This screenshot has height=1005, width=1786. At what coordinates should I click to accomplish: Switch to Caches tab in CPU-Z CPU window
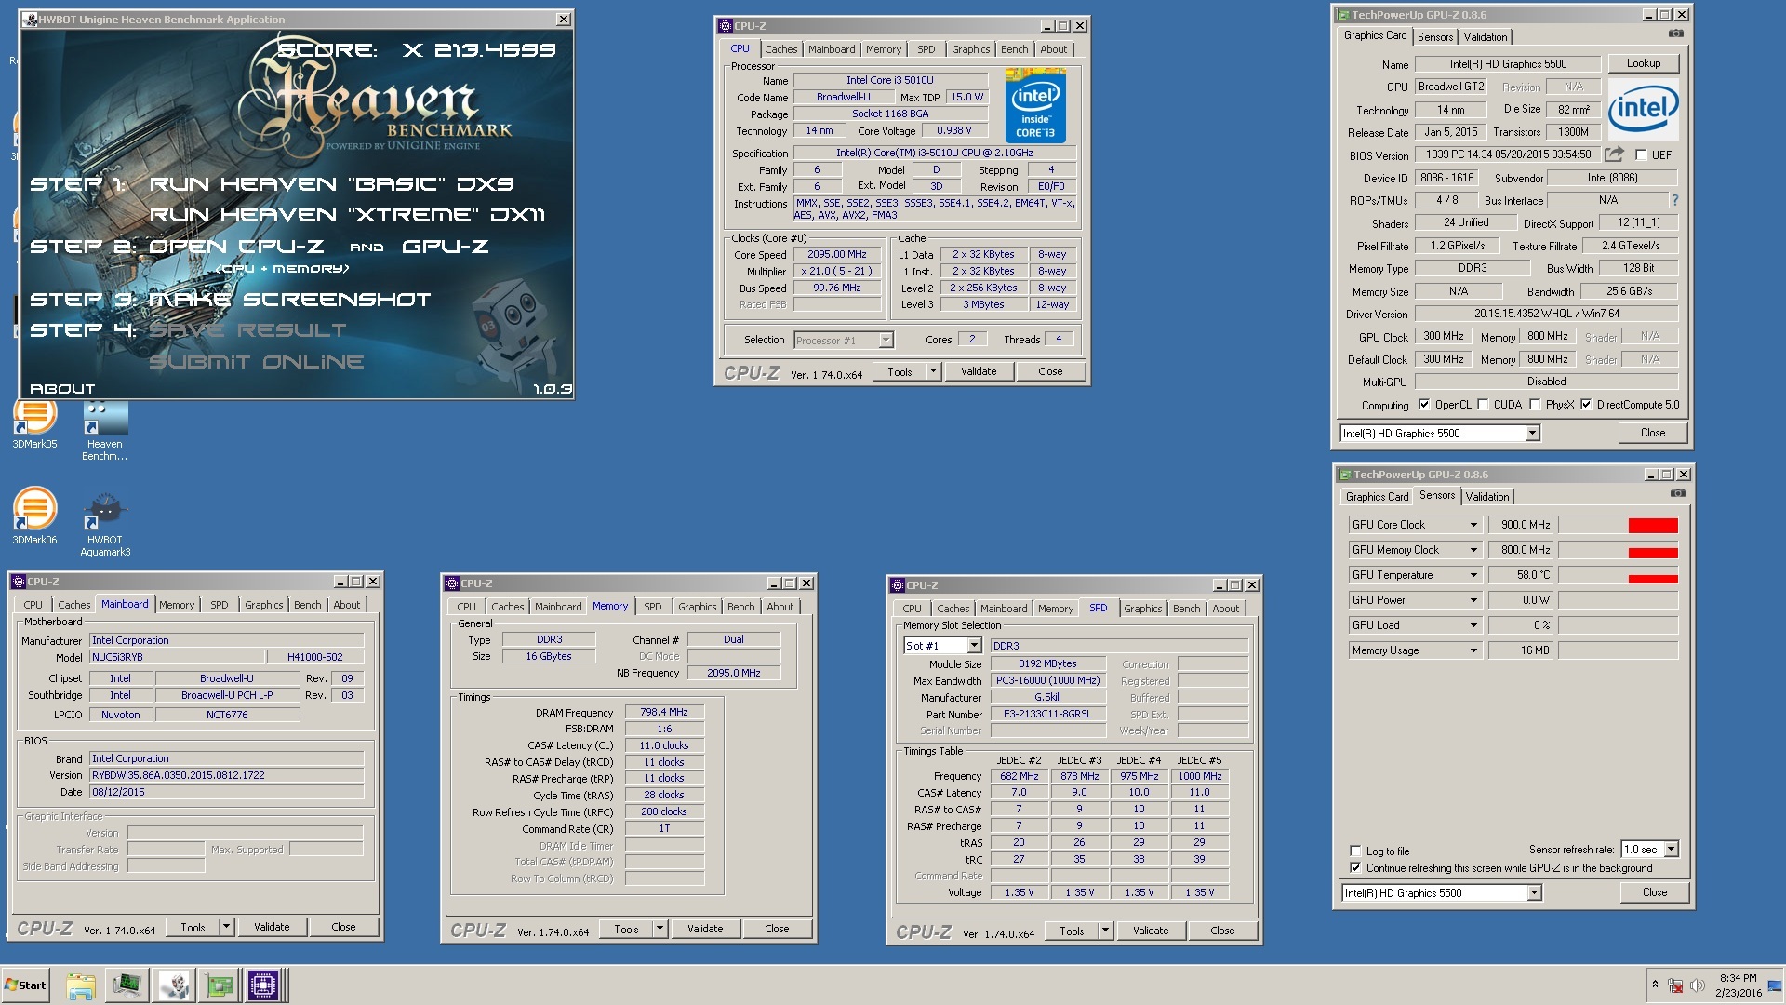coord(780,49)
